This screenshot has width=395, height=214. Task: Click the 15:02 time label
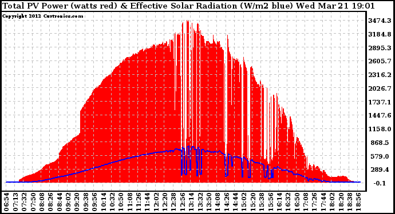pyautogui.click(x=244, y=202)
